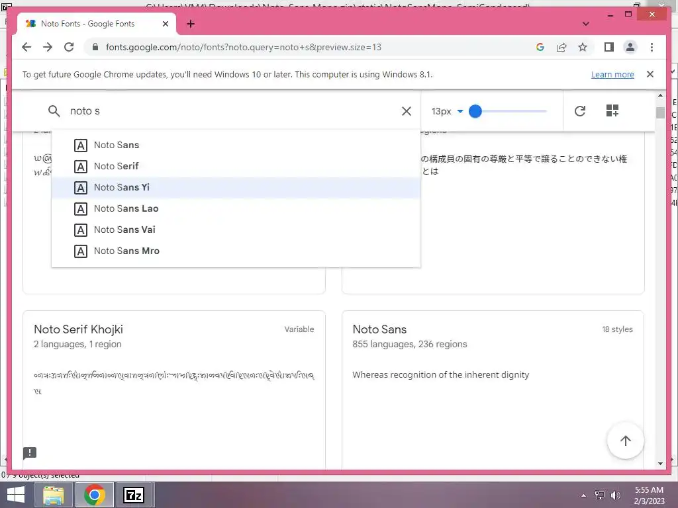
Task: Open Chrome's three-dot menu
Action: (x=652, y=47)
